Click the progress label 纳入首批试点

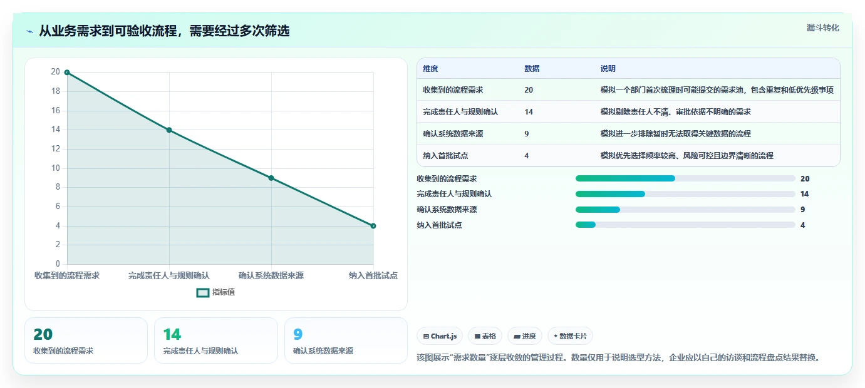pos(439,225)
